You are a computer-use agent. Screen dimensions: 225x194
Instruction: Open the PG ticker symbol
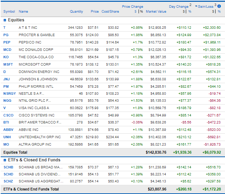(6, 35)
